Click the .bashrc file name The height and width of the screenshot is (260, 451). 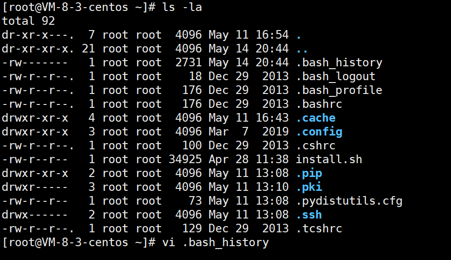pos(319,104)
